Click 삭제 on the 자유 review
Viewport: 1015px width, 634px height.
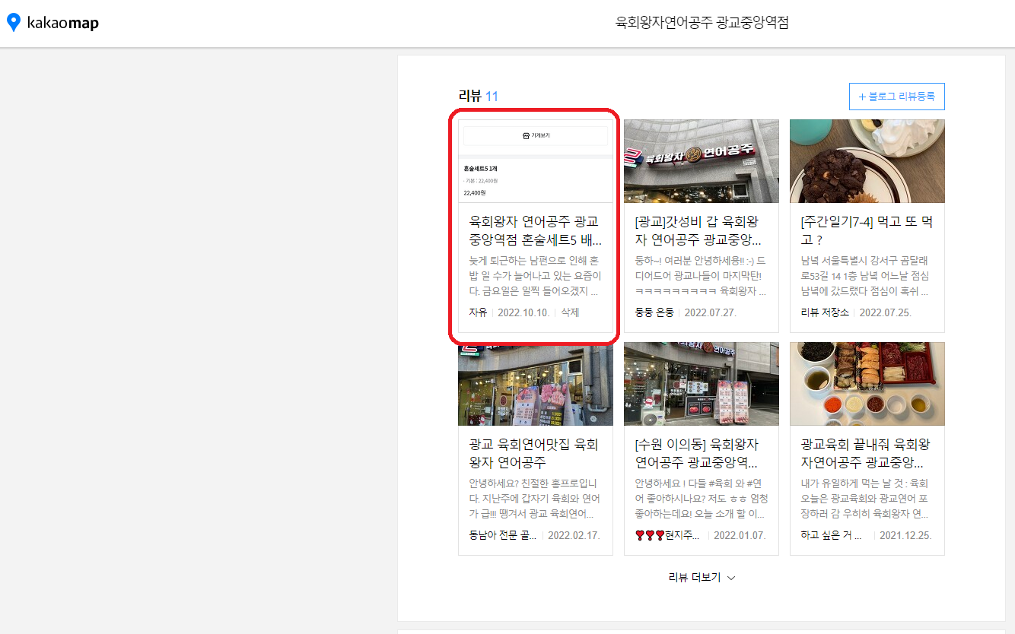coord(570,312)
